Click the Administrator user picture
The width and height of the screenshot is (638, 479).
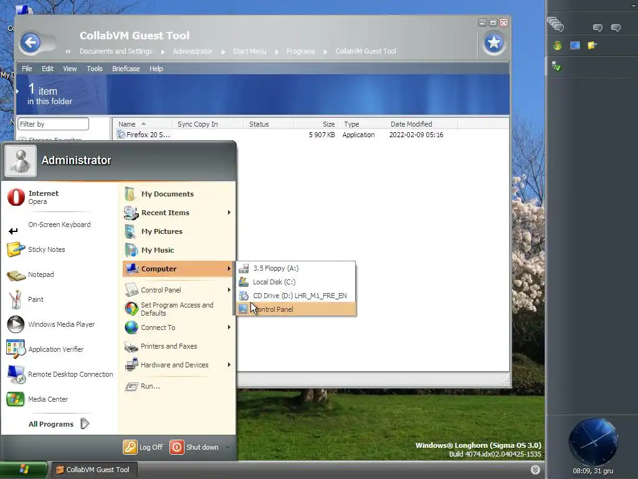pyautogui.click(x=21, y=162)
